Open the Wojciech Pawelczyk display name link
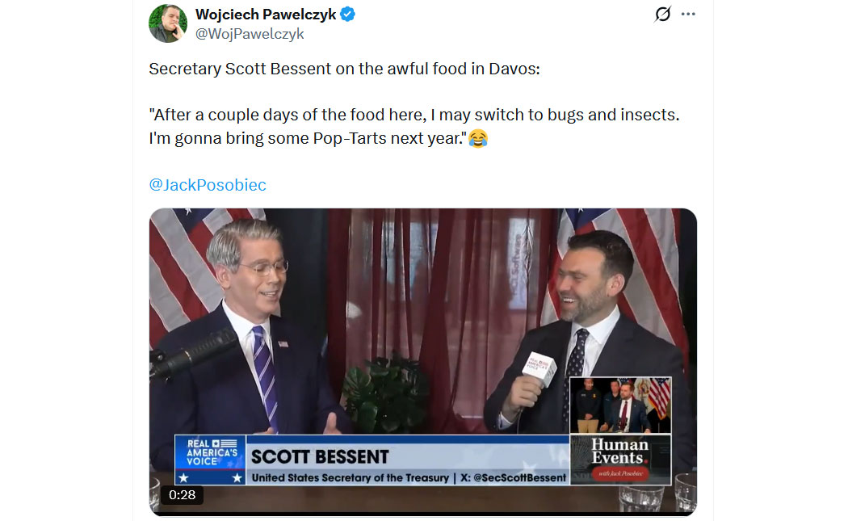 coord(266,14)
